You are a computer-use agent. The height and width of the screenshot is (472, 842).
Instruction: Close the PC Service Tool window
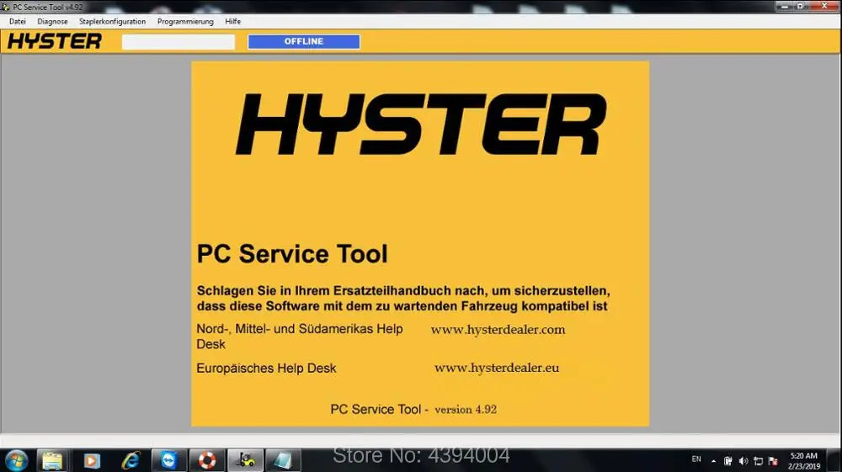pos(824,6)
